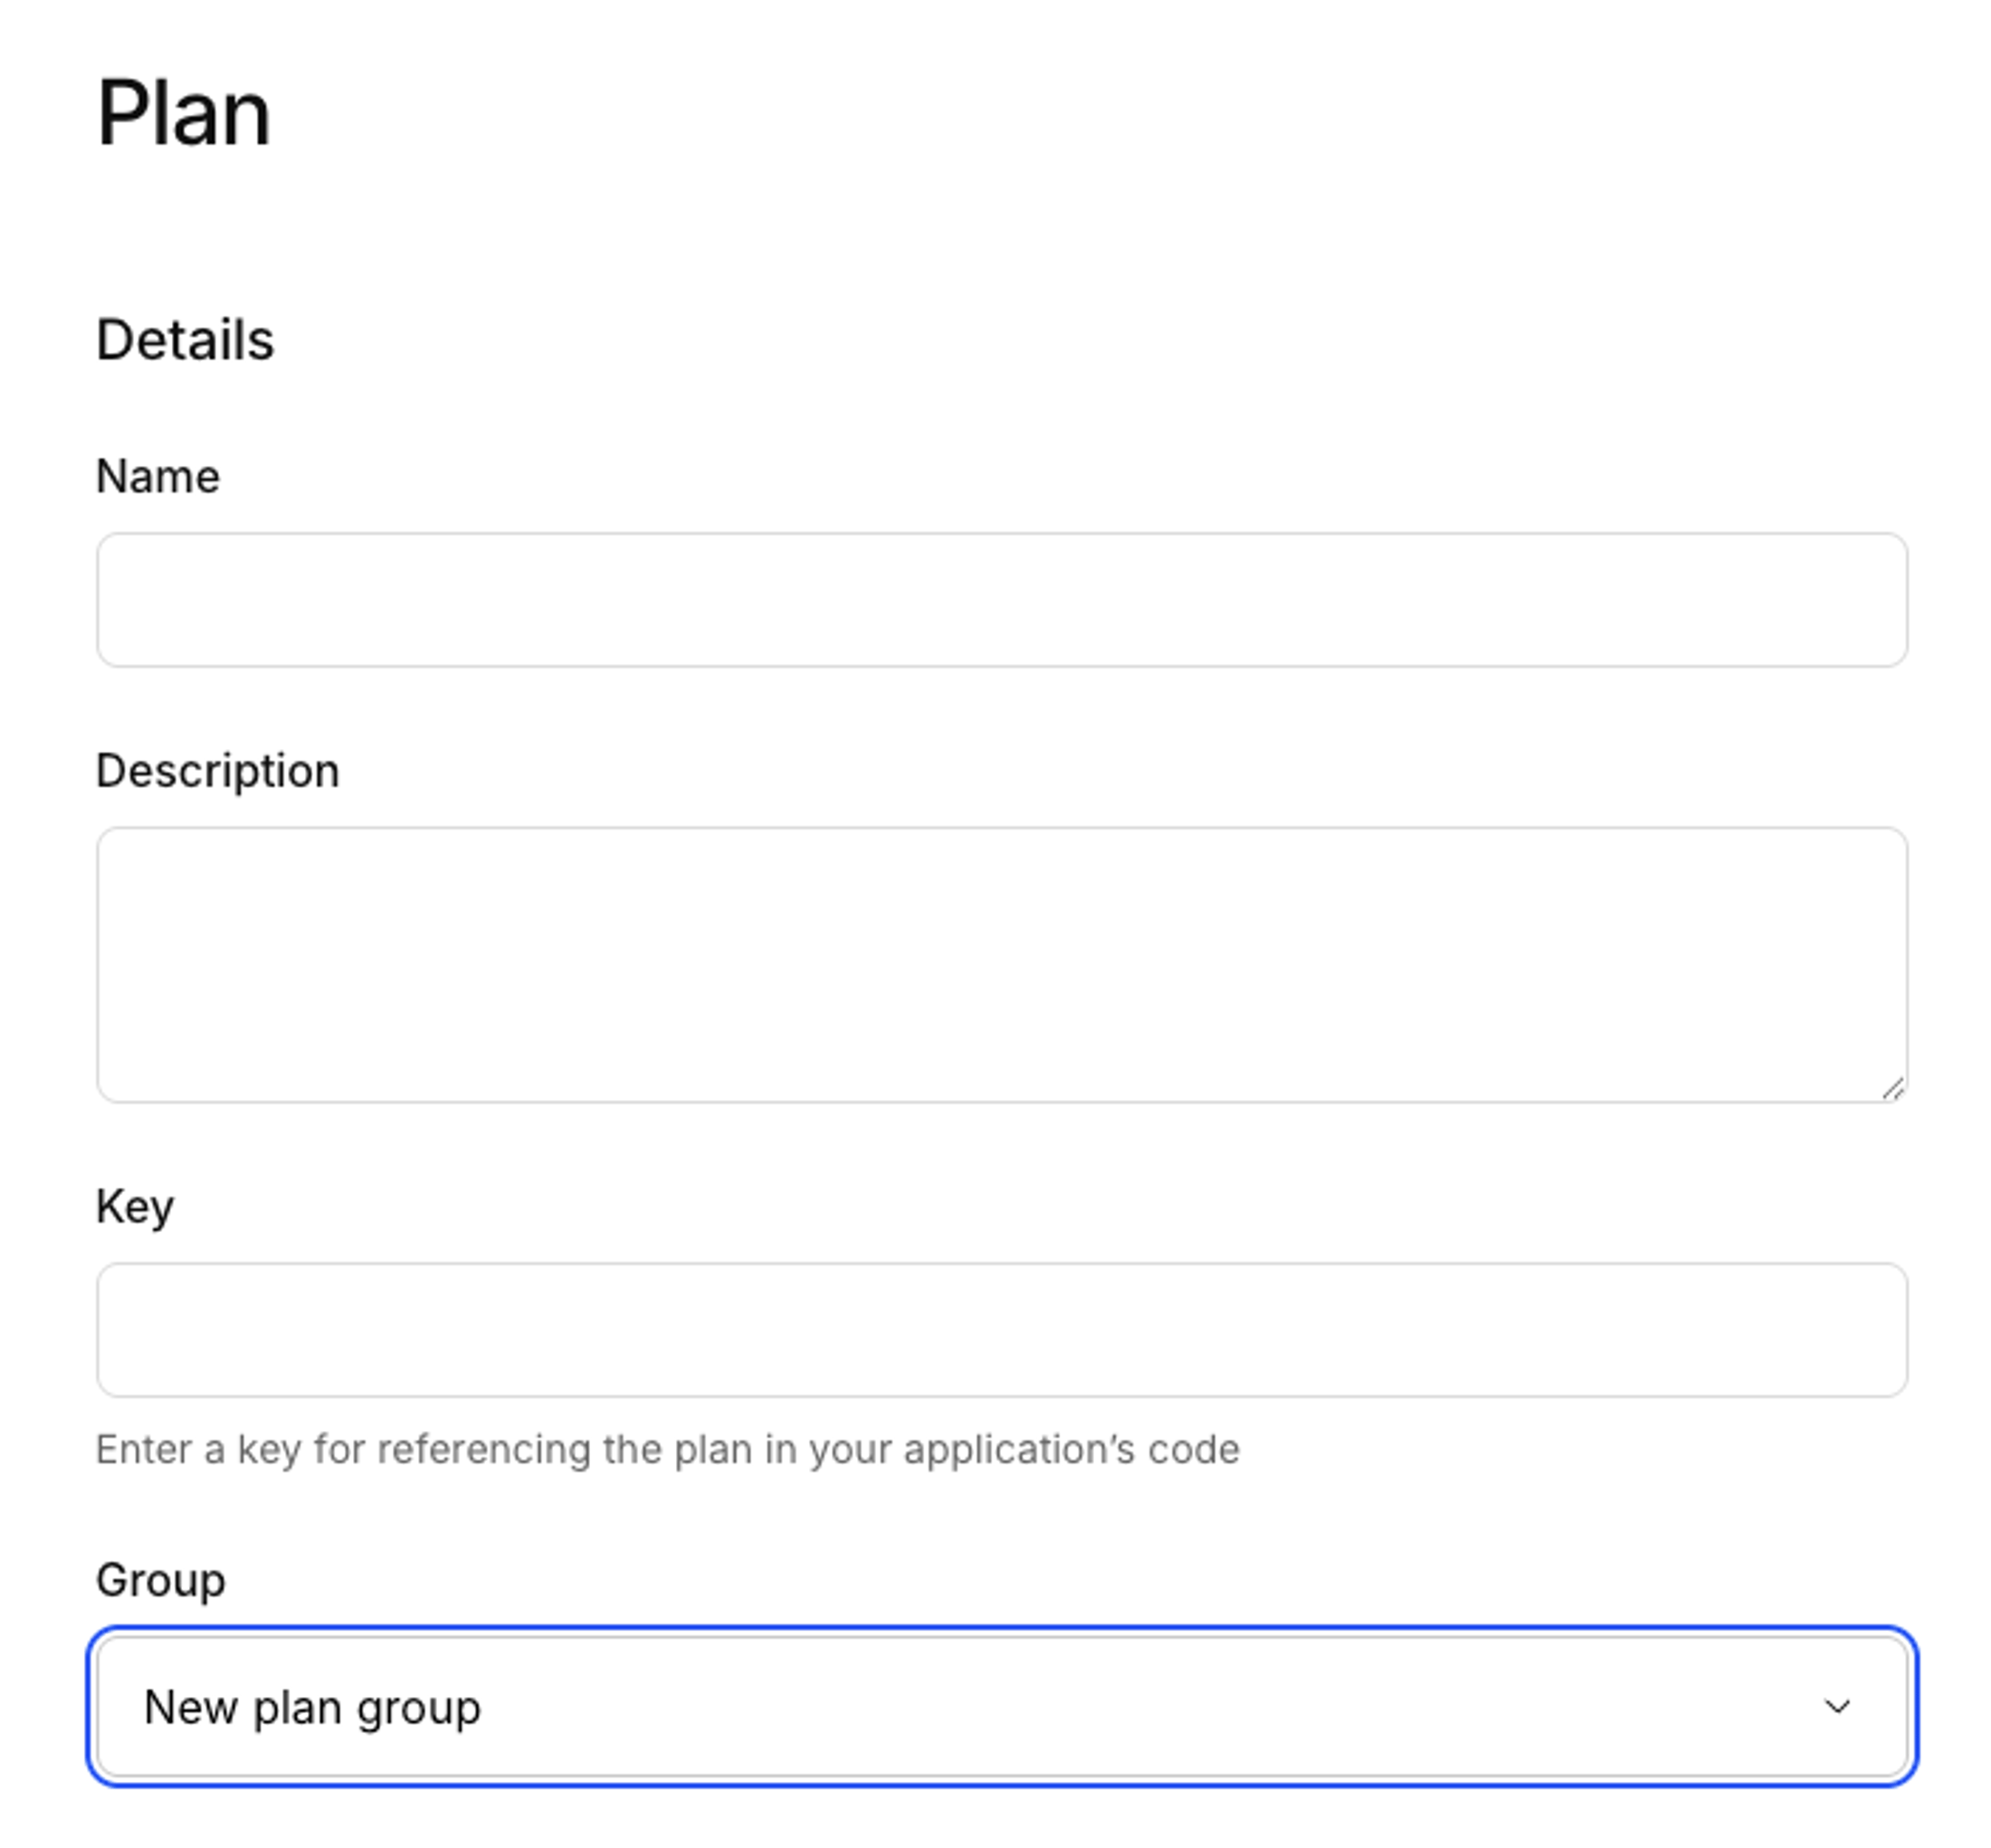Viewport: 1991px width, 1848px height.
Task: Click the key helper text below Key field
Action: click(x=666, y=1449)
